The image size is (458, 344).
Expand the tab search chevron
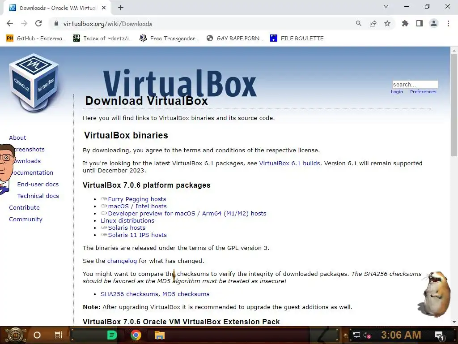point(386,6)
